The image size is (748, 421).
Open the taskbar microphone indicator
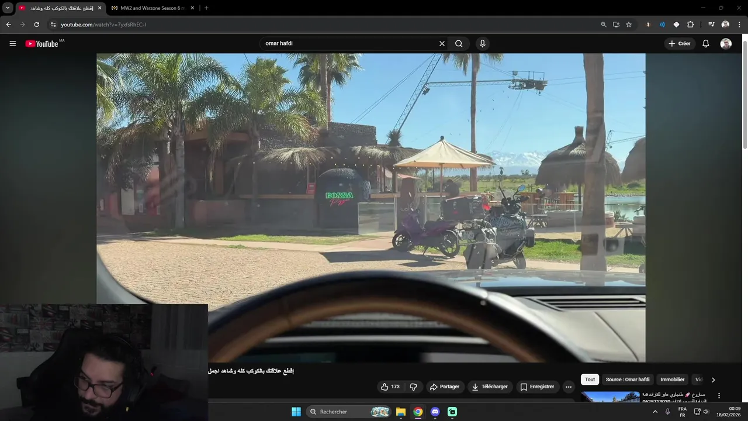click(667, 412)
